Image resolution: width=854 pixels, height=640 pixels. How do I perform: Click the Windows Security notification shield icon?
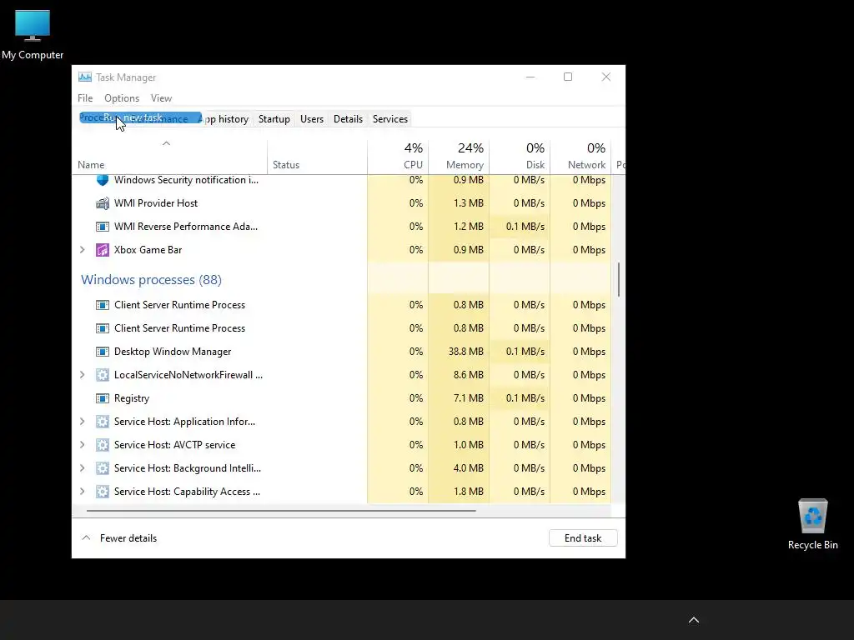(x=103, y=180)
